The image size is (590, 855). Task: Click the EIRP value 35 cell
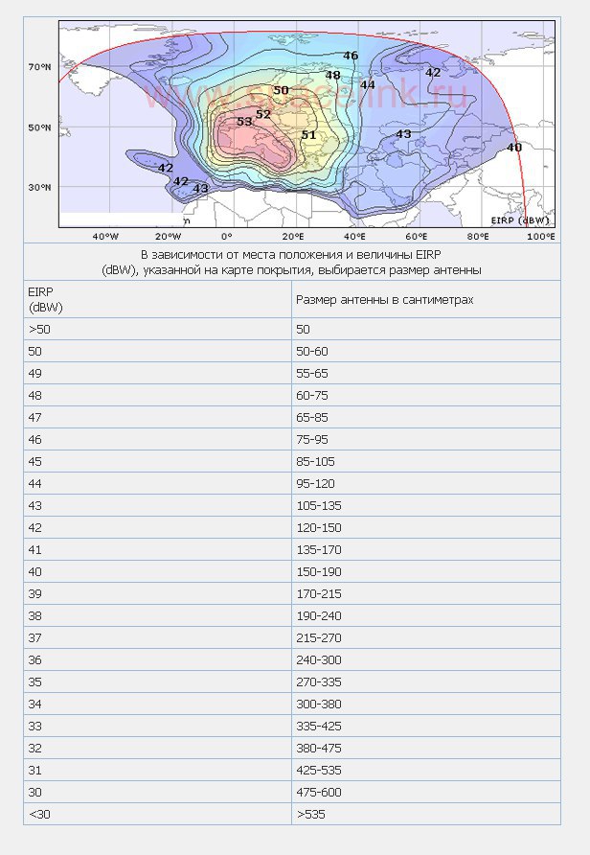[157, 682]
